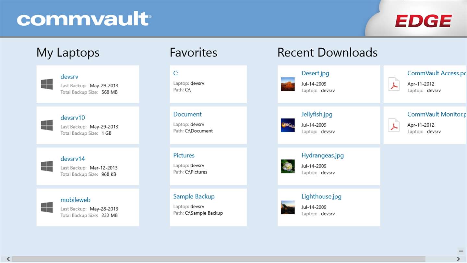Open the Desert.jpg thumbnail
Screen dimensions: 467x263
(288, 84)
